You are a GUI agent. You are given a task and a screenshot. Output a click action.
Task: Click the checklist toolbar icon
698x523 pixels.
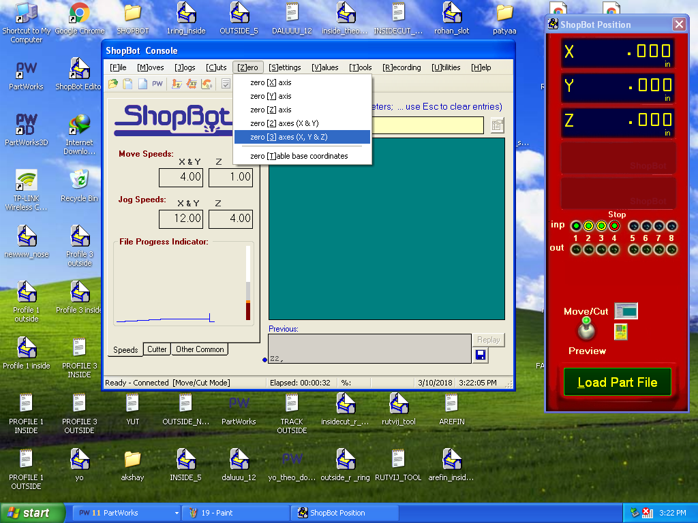226,84
